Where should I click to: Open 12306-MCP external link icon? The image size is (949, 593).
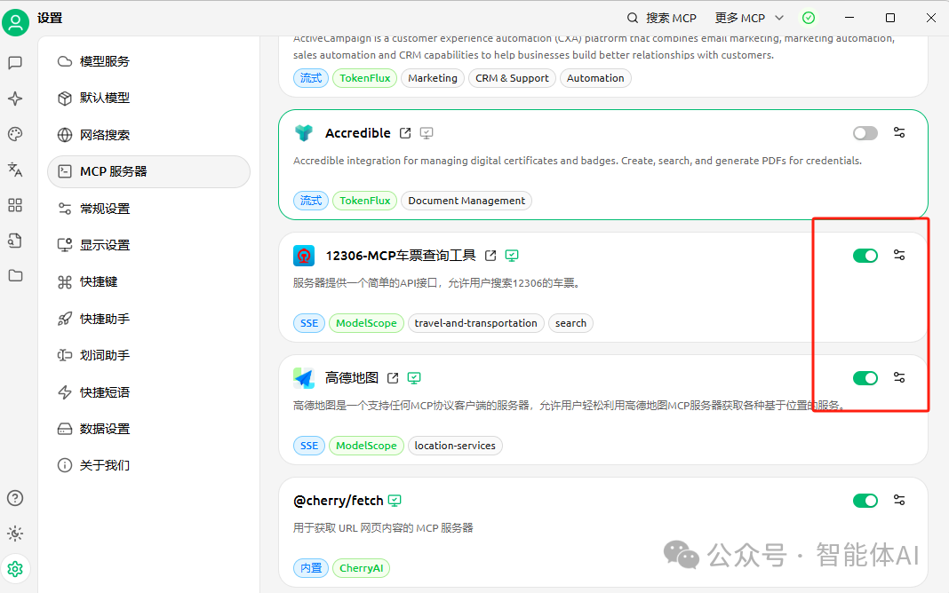pyautogui.click(x=490, y=256)
